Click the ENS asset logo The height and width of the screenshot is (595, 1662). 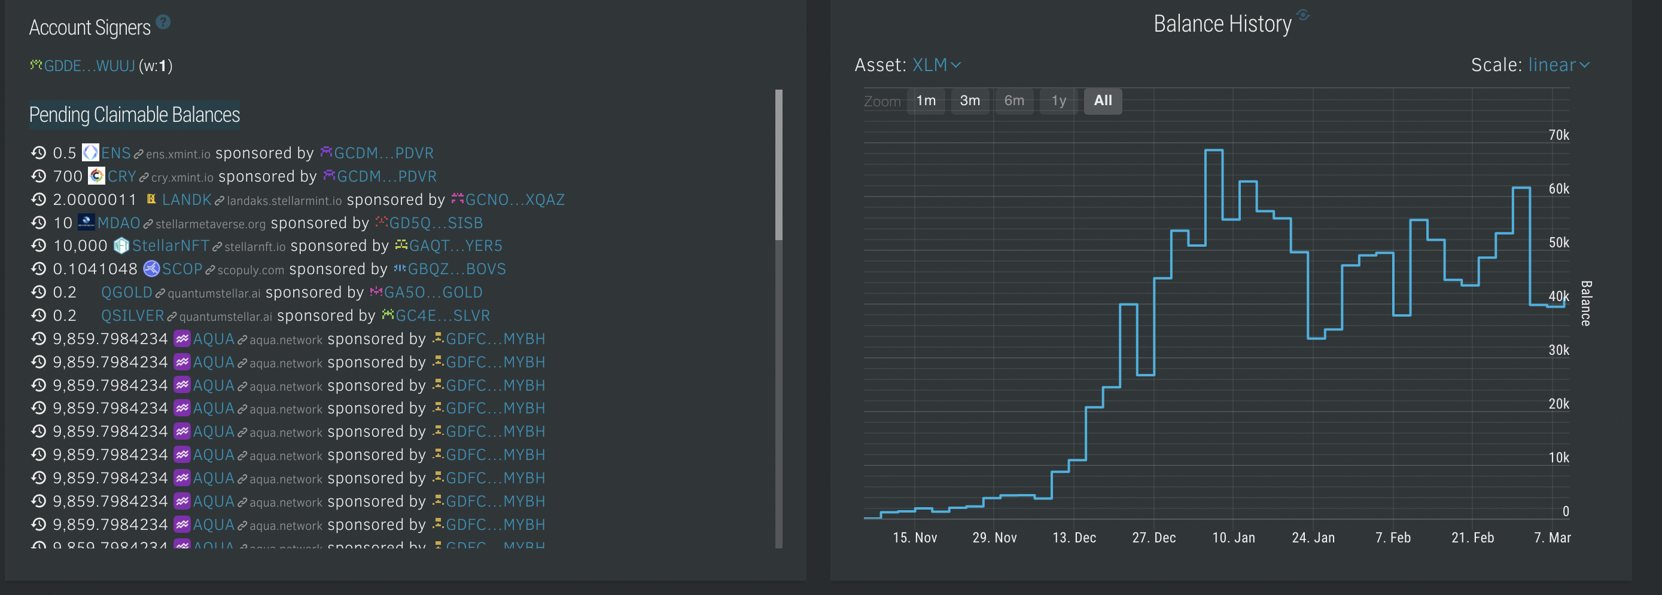pos(90,152)
